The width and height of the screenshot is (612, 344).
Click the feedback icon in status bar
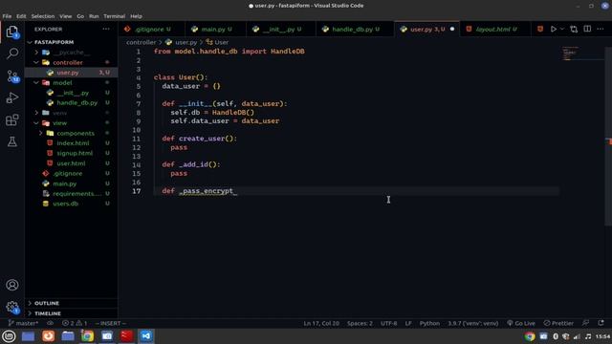pyautogui.click(x=585, y=323)
